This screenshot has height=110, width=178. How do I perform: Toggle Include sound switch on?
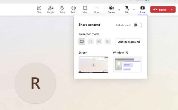coord(138,25)
